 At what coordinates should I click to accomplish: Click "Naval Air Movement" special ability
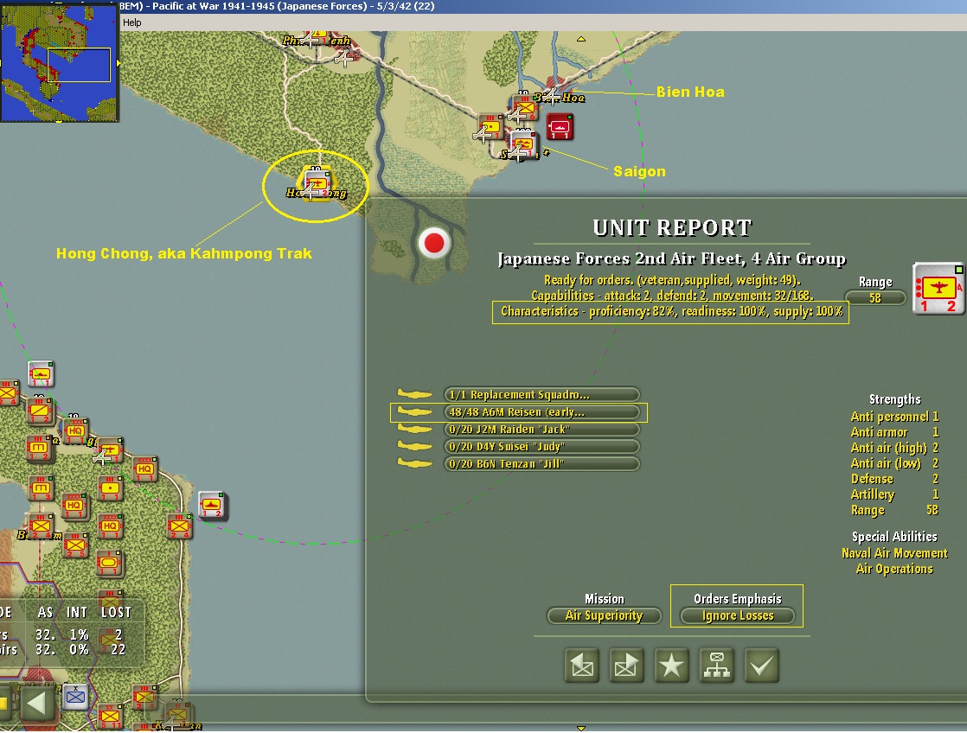(894, 553)
